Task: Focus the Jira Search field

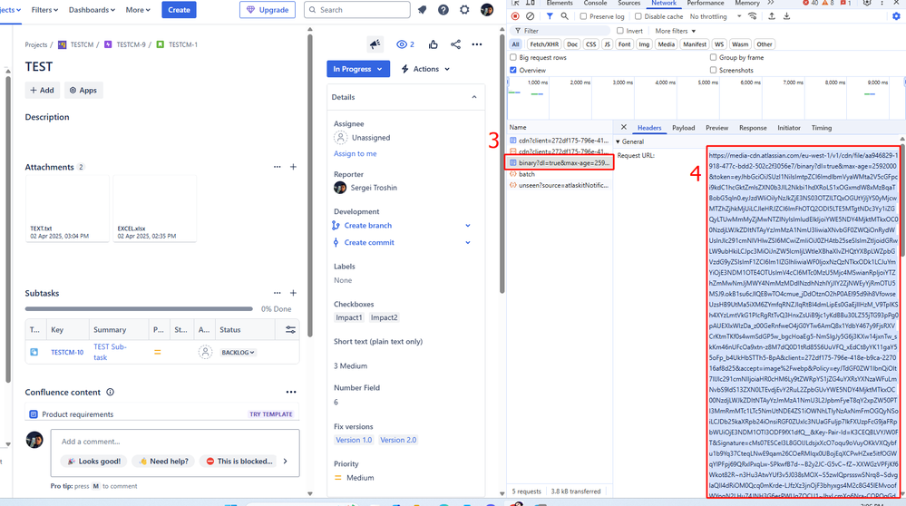Action: pyautogui.click(x=357, y=10)
